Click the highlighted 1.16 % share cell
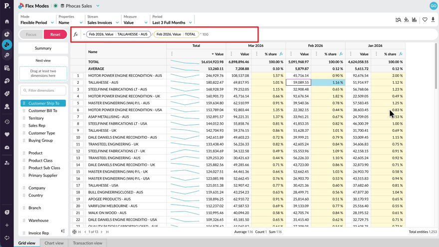Viewport: 439px width, 247px height. click(328, 82)
